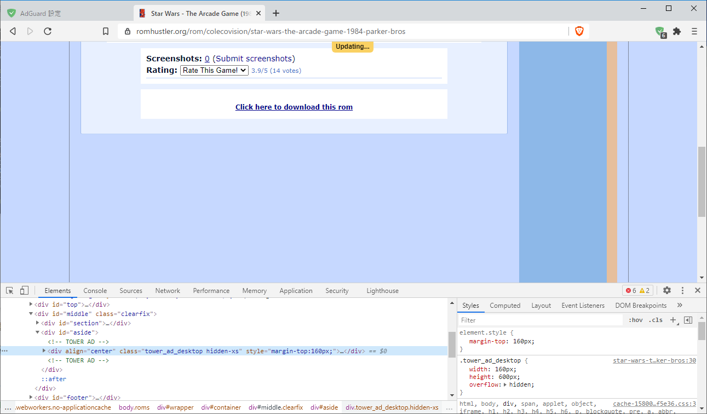707x414 pixels.
Task: Open DevTools settings gear
Action: (x=666, y=290)
